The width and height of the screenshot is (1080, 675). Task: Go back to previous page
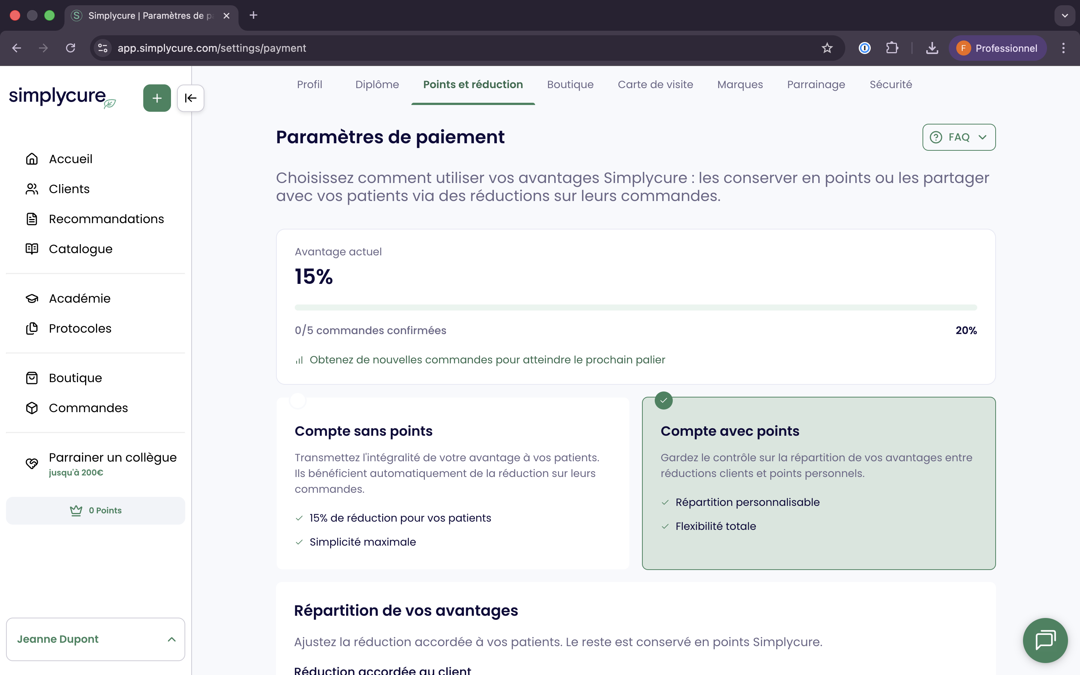pos(16,48)
